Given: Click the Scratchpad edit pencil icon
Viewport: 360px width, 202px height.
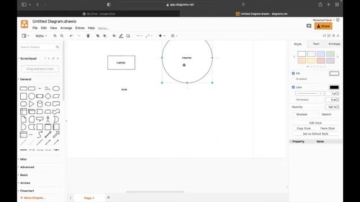Looking at the screenshot, I should tap(53, 58).
